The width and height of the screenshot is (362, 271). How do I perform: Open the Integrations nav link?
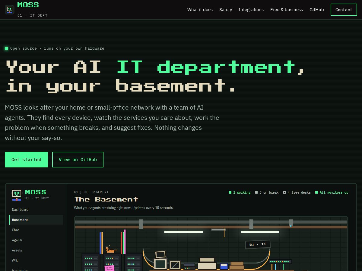(x=251, y=10)
